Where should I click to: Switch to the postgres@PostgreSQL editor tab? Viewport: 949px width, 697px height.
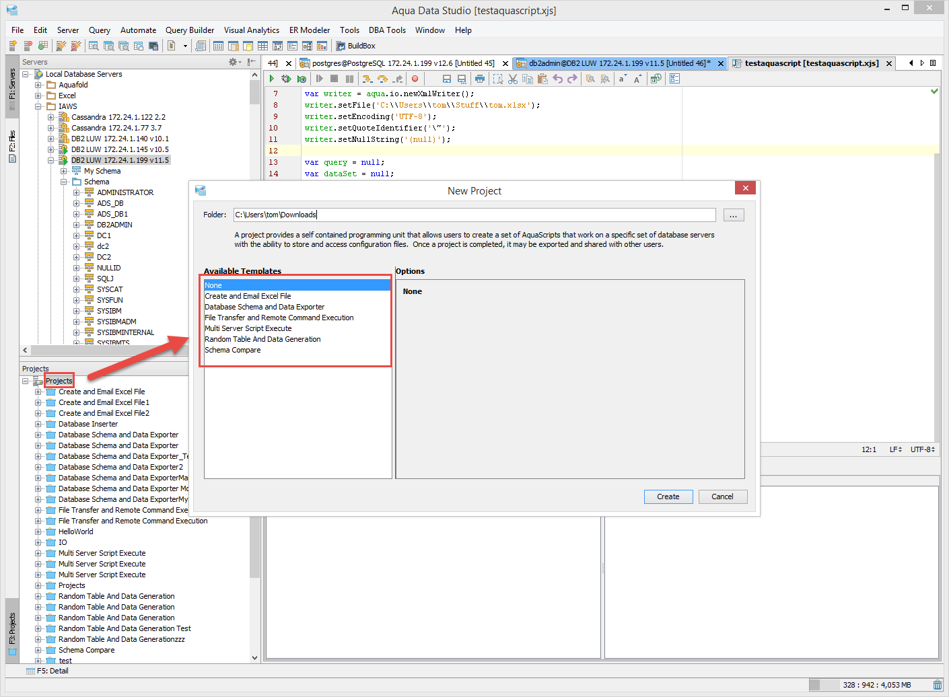(402, 63)
